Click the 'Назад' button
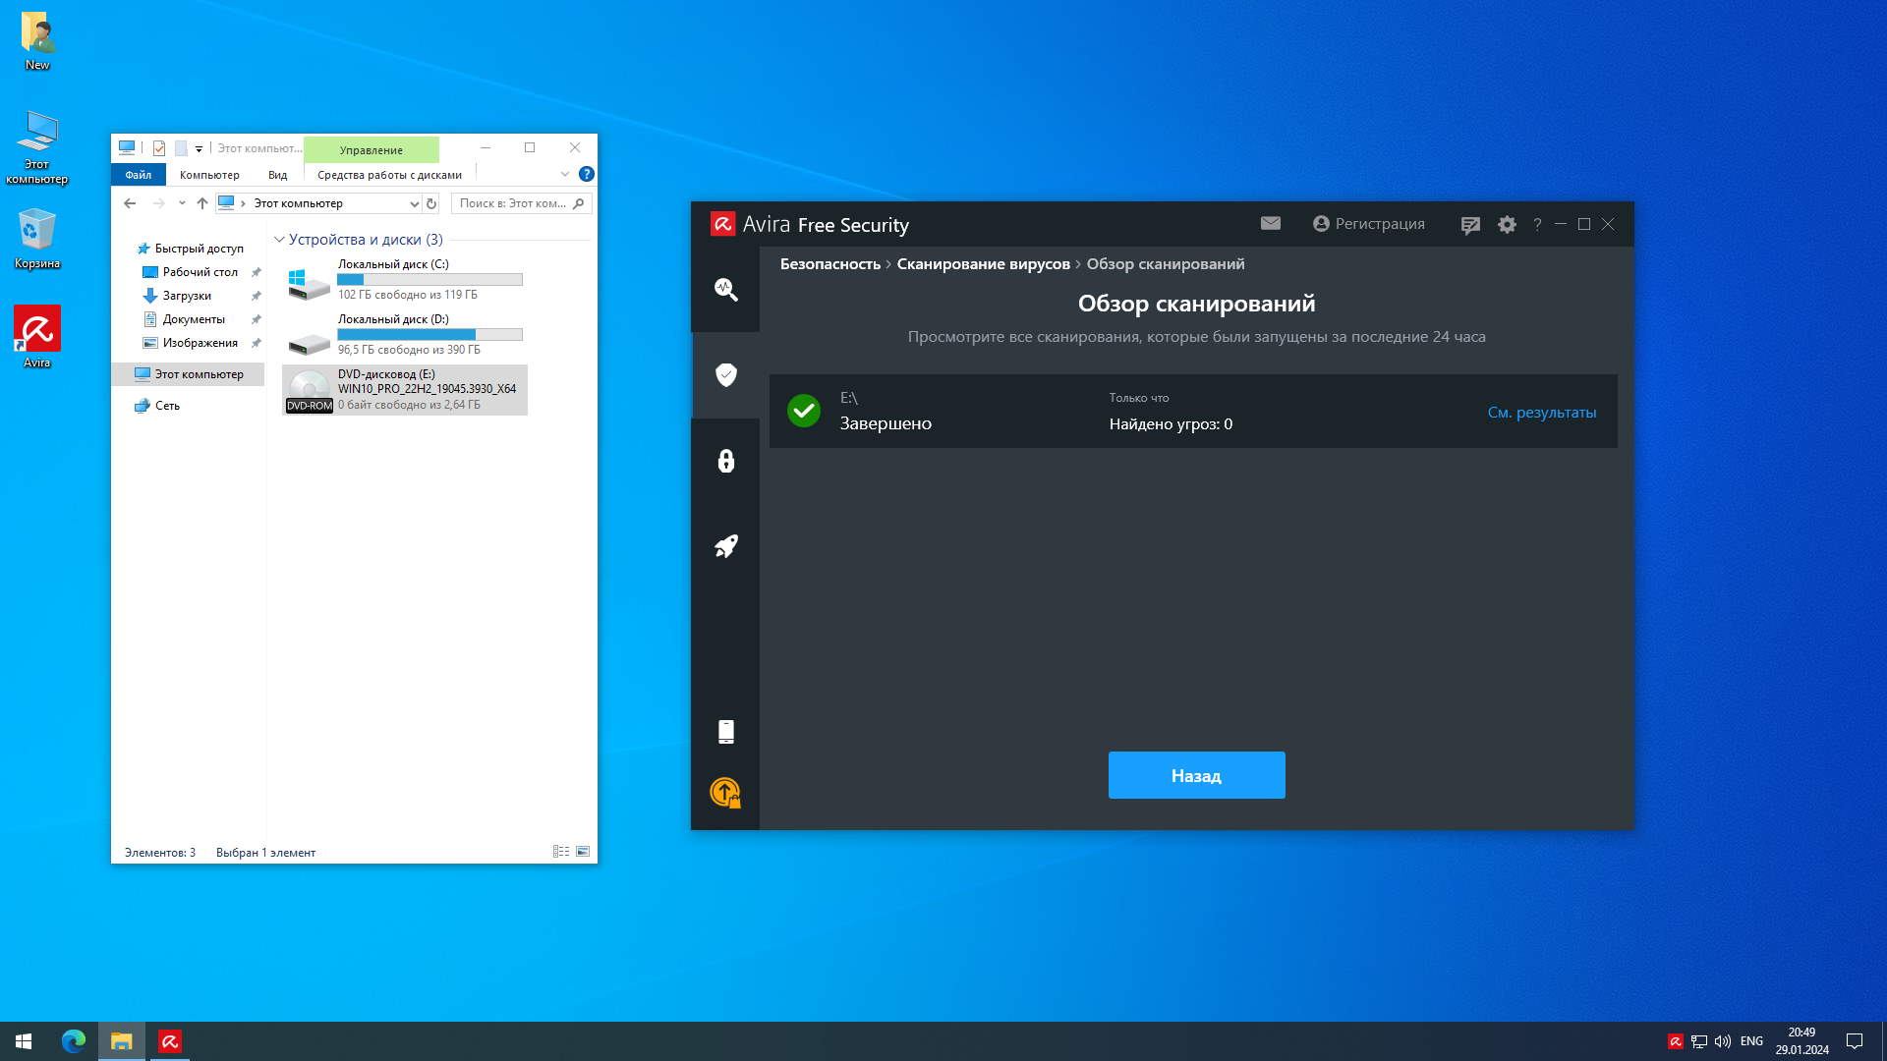Viewport: 1887px width, 1061px height. (x=1196, y=775)
